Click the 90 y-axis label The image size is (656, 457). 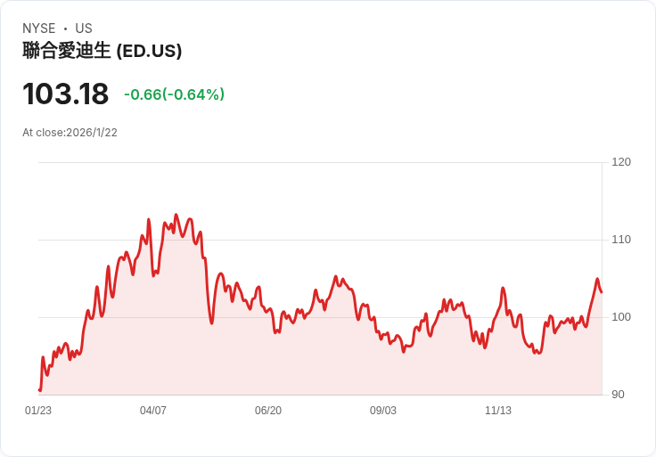point(619,395)
